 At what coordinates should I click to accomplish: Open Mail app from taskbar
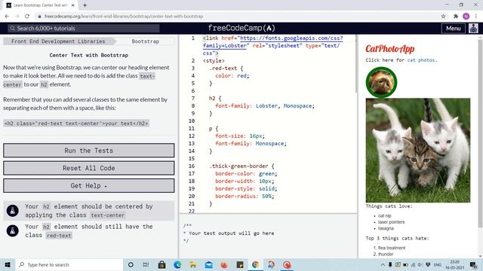click(x=209, y=264)
